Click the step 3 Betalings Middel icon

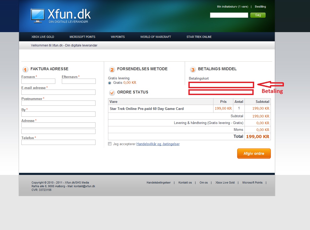pyautogui.click(x=193, y=69)
